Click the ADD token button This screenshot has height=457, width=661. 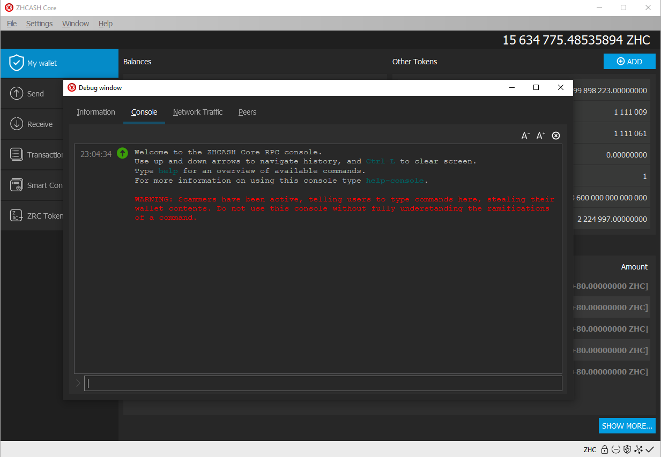(629, 62)
